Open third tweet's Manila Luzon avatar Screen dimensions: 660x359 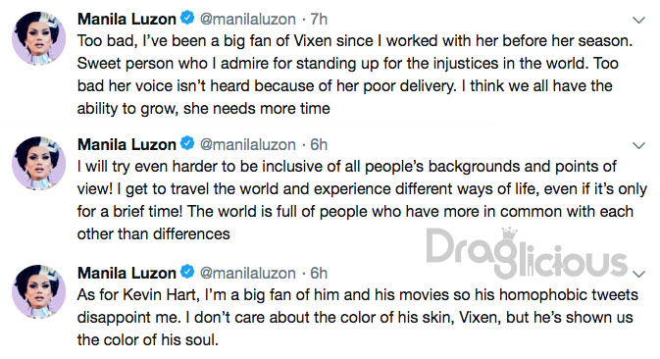tap(38, 291)
